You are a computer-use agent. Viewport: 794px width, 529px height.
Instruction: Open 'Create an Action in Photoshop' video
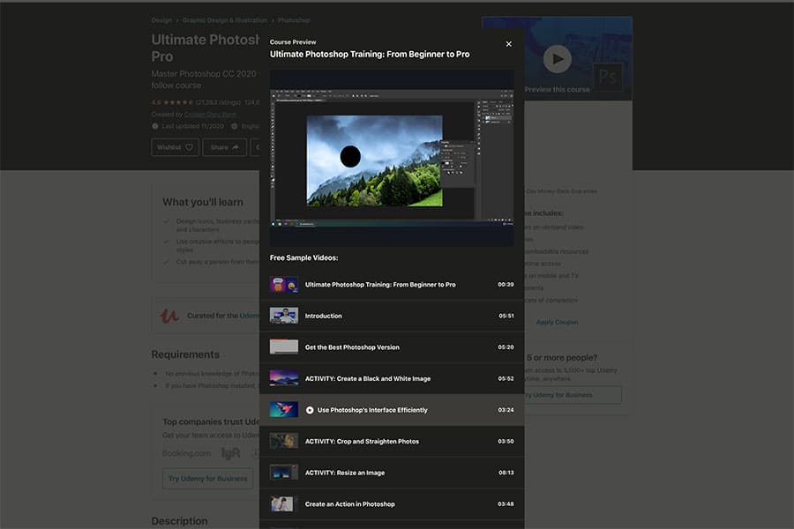pos(392,504)
